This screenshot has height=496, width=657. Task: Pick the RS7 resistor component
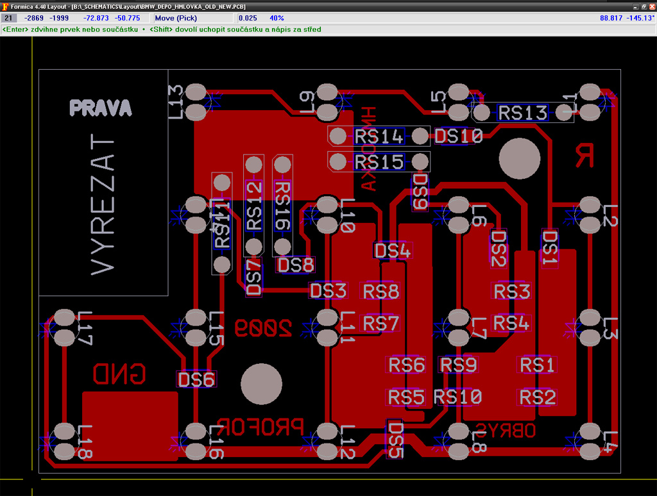coord(380,324)
